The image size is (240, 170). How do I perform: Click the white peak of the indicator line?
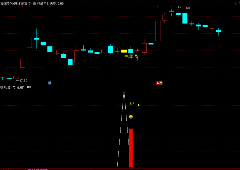coord(124,91)
